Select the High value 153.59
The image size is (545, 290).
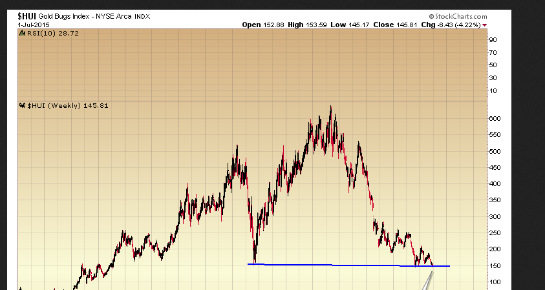point(316,25)
